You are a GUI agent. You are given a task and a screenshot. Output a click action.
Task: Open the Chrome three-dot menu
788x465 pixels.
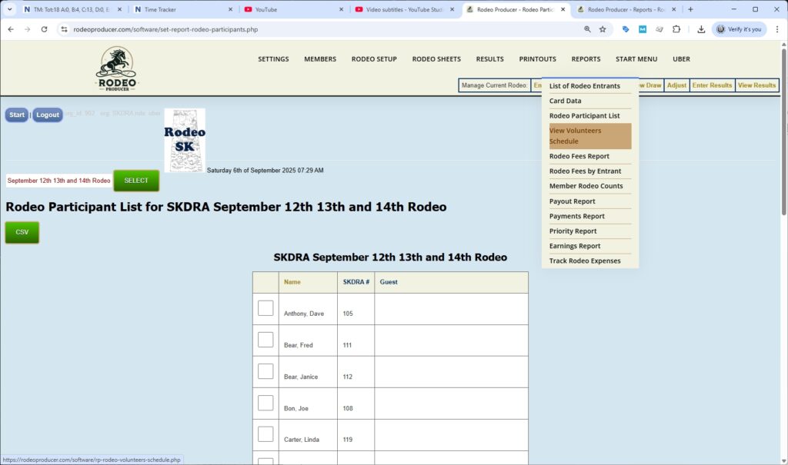coord(777,28)
